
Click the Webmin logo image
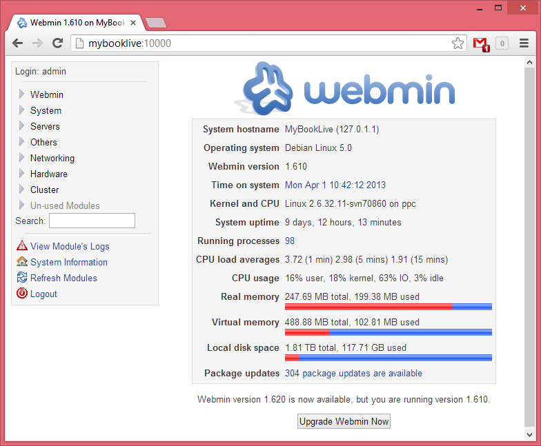344,88
